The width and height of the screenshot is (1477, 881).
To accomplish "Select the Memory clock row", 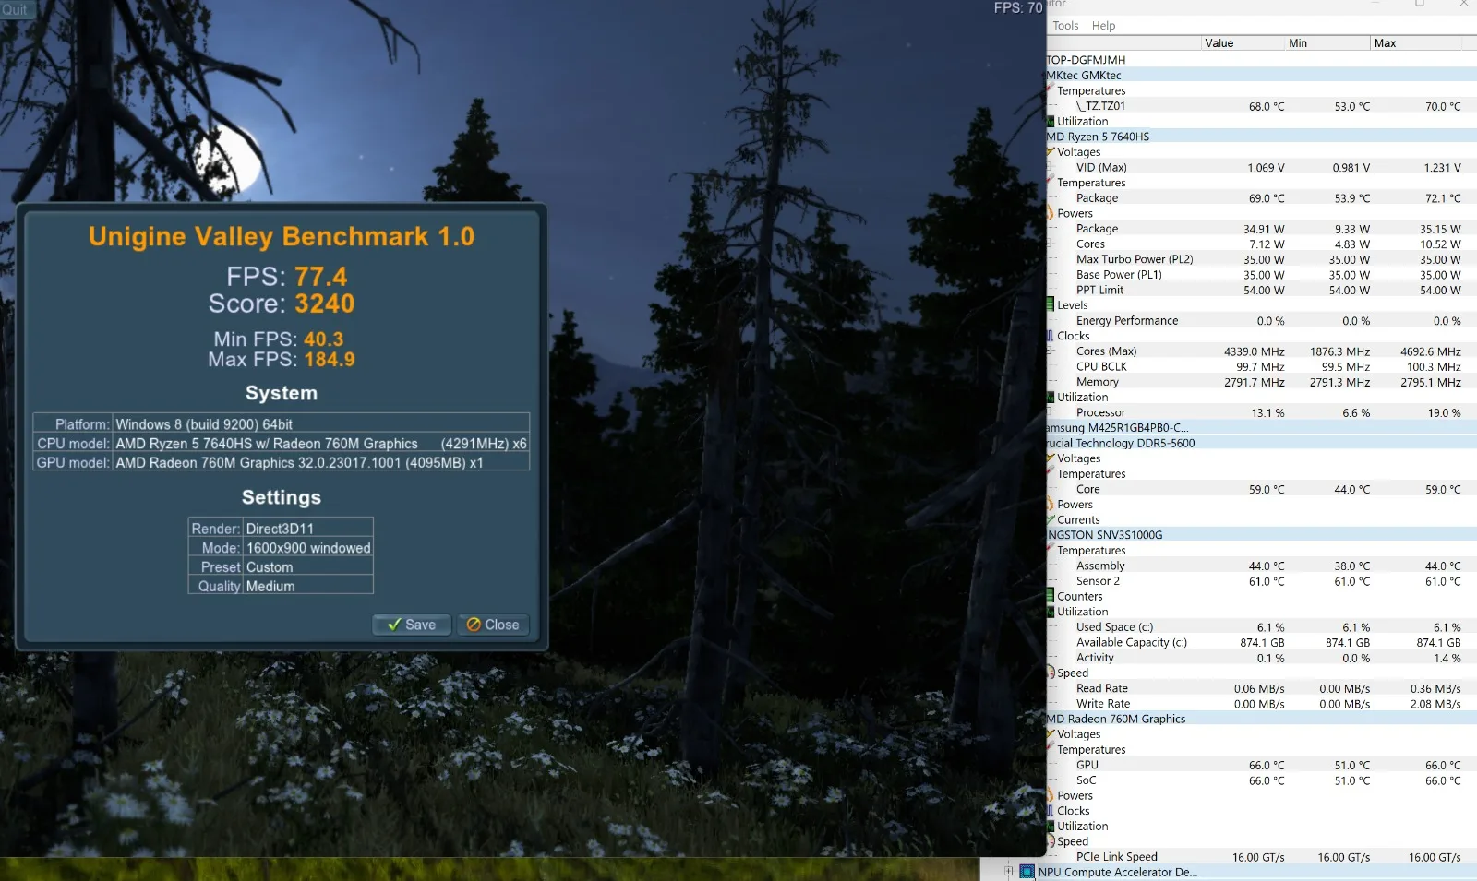I will click(1261, 382).
